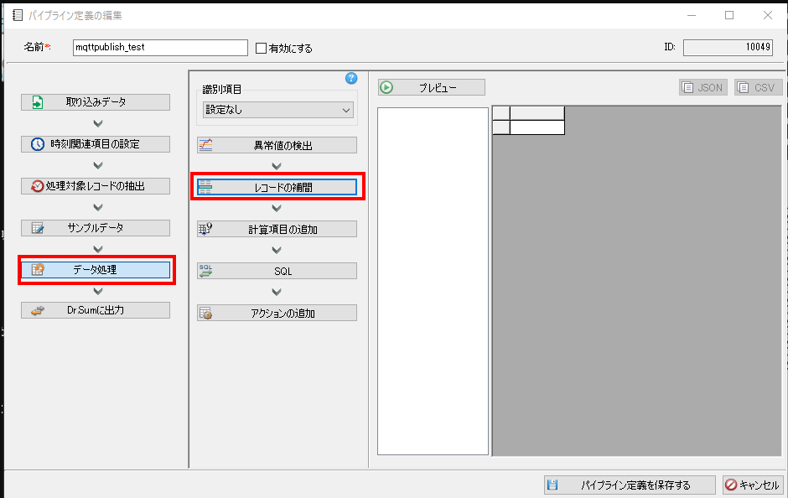Click the キャンセル button
788x498 pixels.
click(x=753, y=485)
